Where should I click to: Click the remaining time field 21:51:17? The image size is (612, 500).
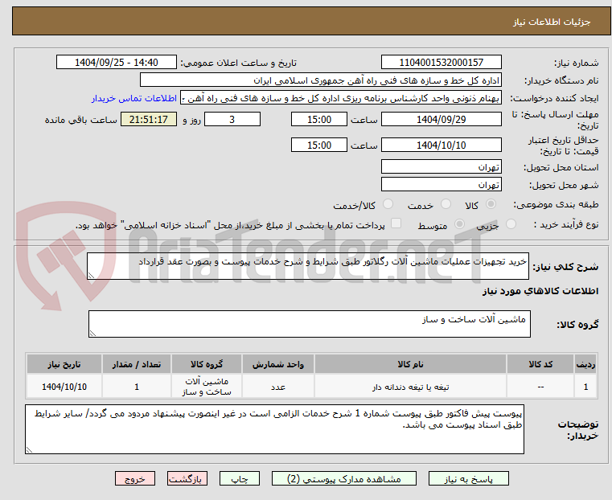[149, 119]
